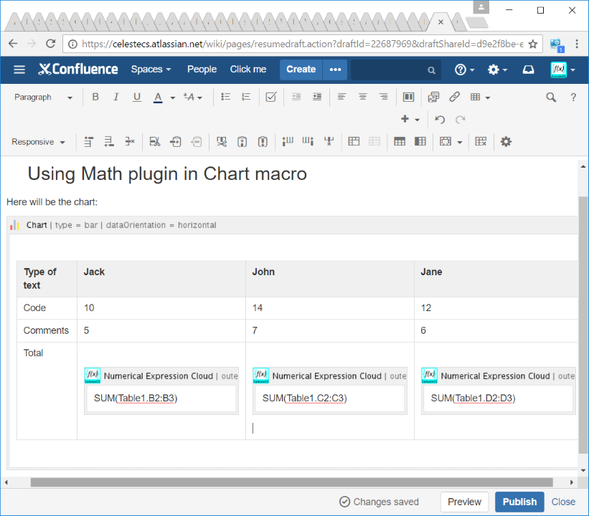589x516 pixels.
Task: Open the Paragraph style dropdown
Action: click(43, 97)
